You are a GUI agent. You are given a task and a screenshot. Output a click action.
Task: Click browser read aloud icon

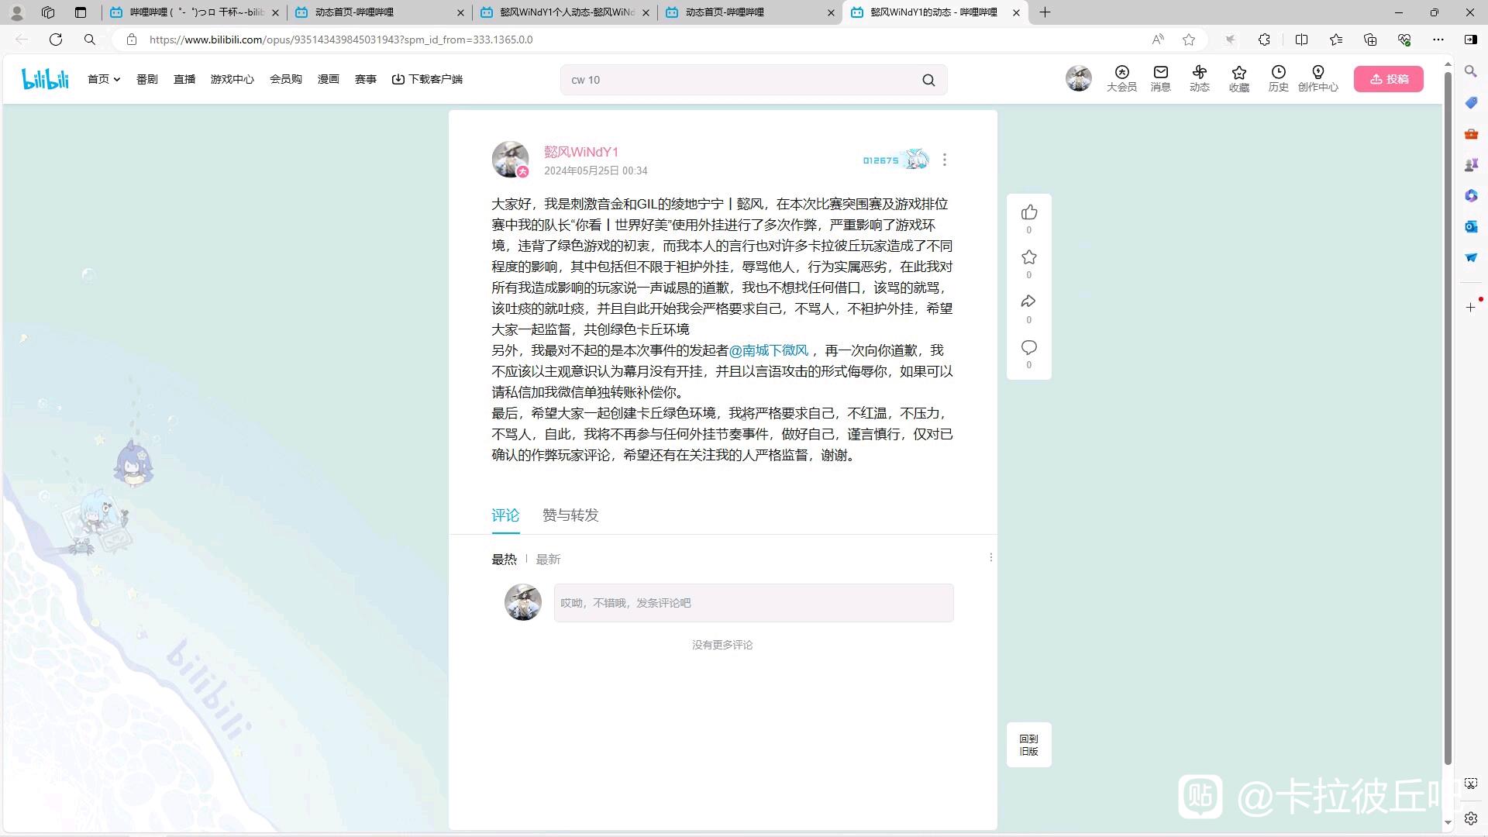[1158, 40]
